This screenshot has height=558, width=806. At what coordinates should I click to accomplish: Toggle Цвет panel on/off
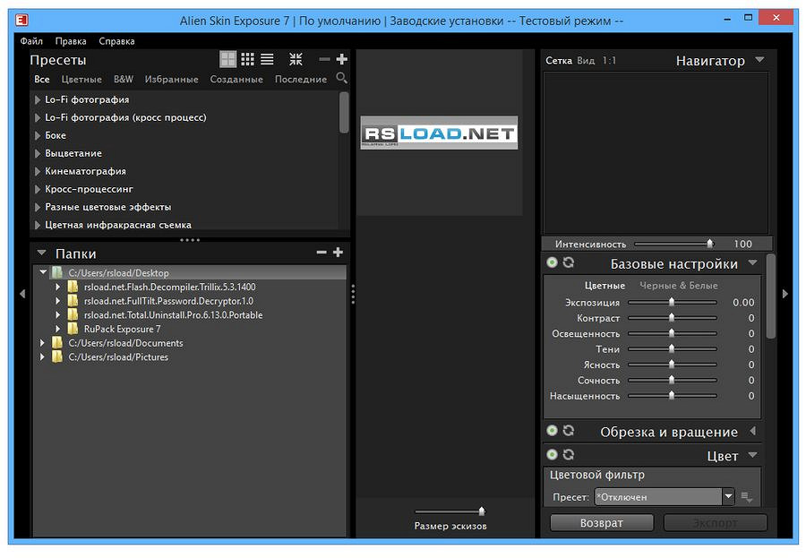point(552,455)
